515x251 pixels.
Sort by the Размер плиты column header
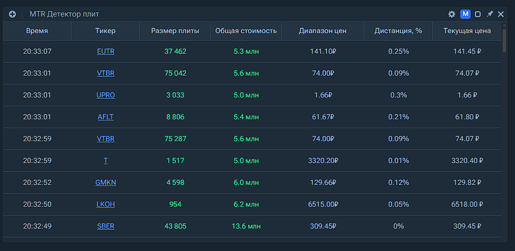(175, 31)
